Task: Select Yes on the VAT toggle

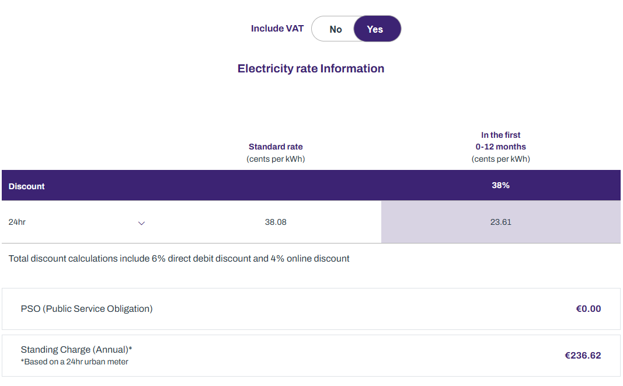Action: tap(377, 29)
